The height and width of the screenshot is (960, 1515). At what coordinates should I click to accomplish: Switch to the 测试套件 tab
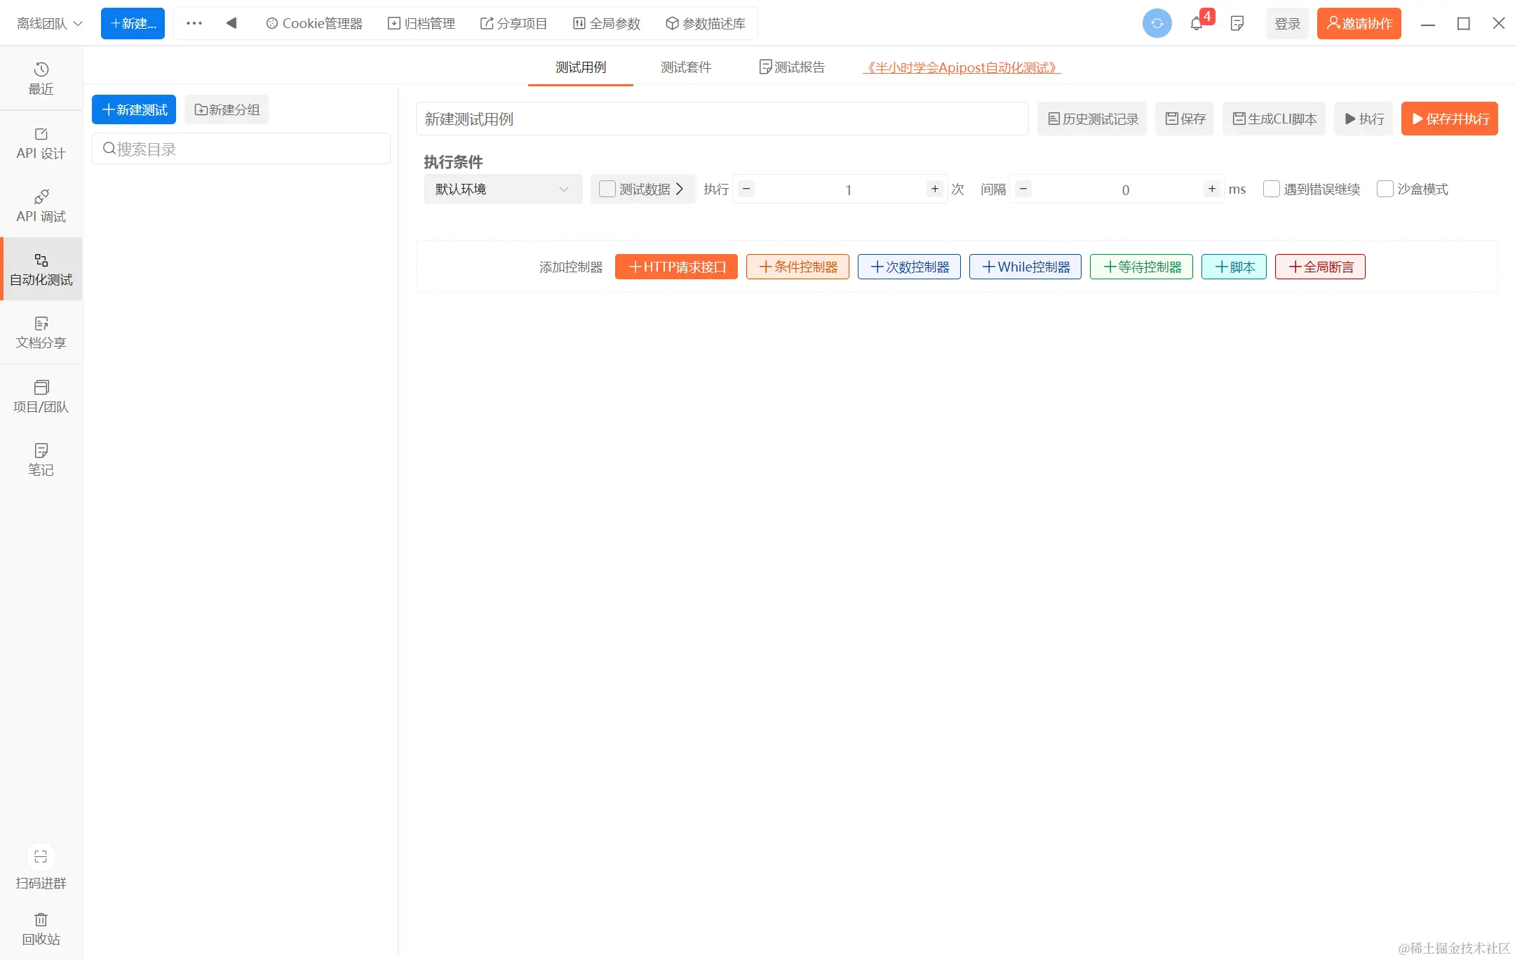685,67
